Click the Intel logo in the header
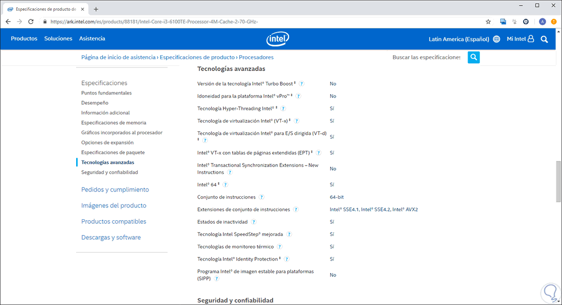The image size is (562, 305). pyautogui.click(x=277, y=39)
